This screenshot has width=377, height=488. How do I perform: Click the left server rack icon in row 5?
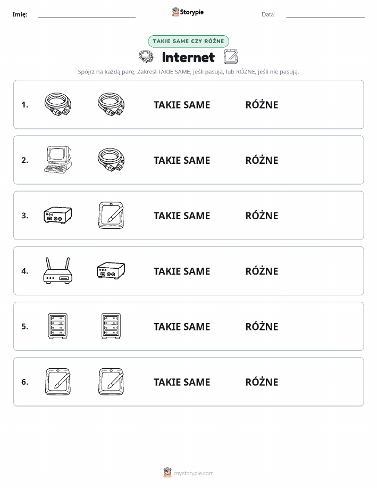[x=58, y=326]
